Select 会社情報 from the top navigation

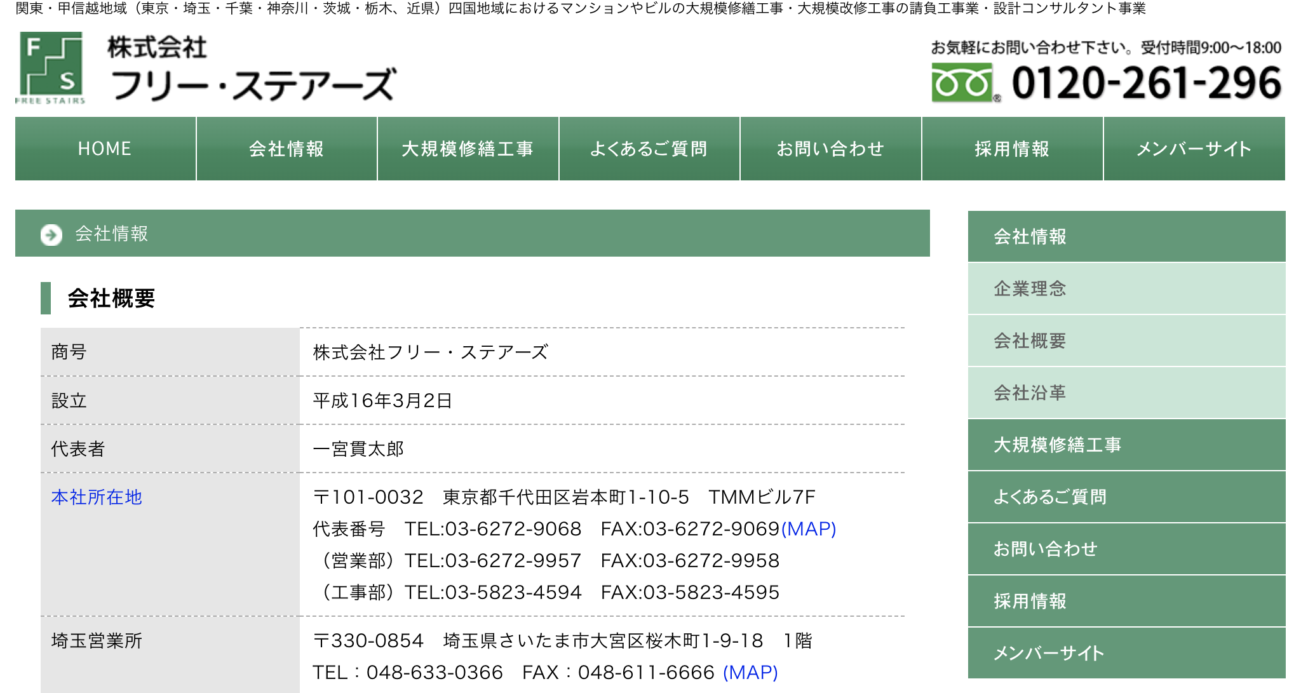286,148
